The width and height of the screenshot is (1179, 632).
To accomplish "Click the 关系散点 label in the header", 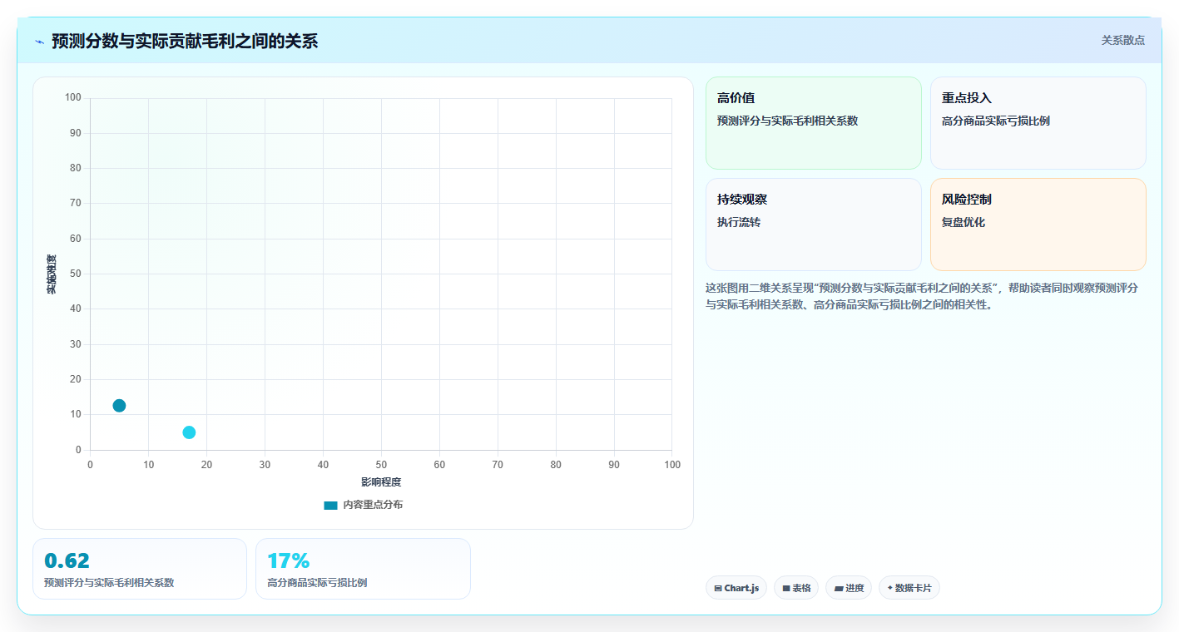I will pyautogui.click(x=1123, y=40).
